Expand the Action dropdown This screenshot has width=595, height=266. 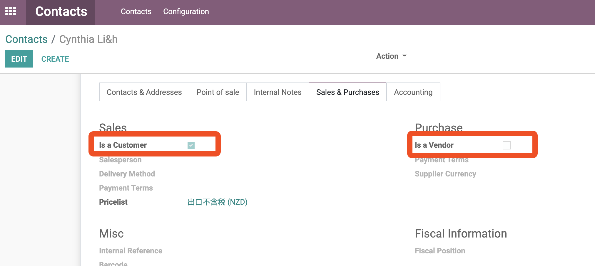391,56
